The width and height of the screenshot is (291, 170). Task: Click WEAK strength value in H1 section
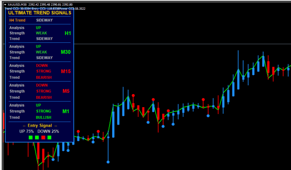41,33
